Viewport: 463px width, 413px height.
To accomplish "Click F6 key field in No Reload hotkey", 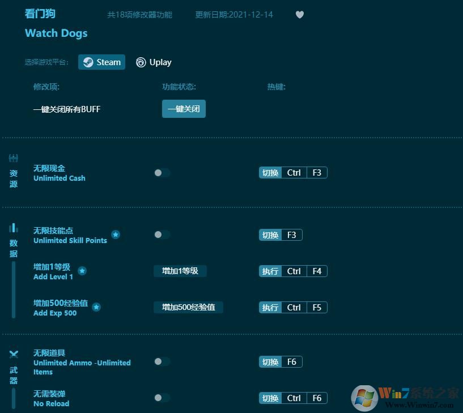I will tap(317, 398).
